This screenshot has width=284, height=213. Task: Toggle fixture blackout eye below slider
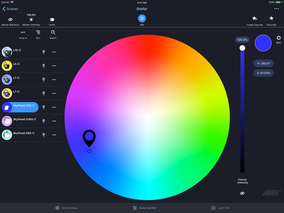(x=242, y=193)
